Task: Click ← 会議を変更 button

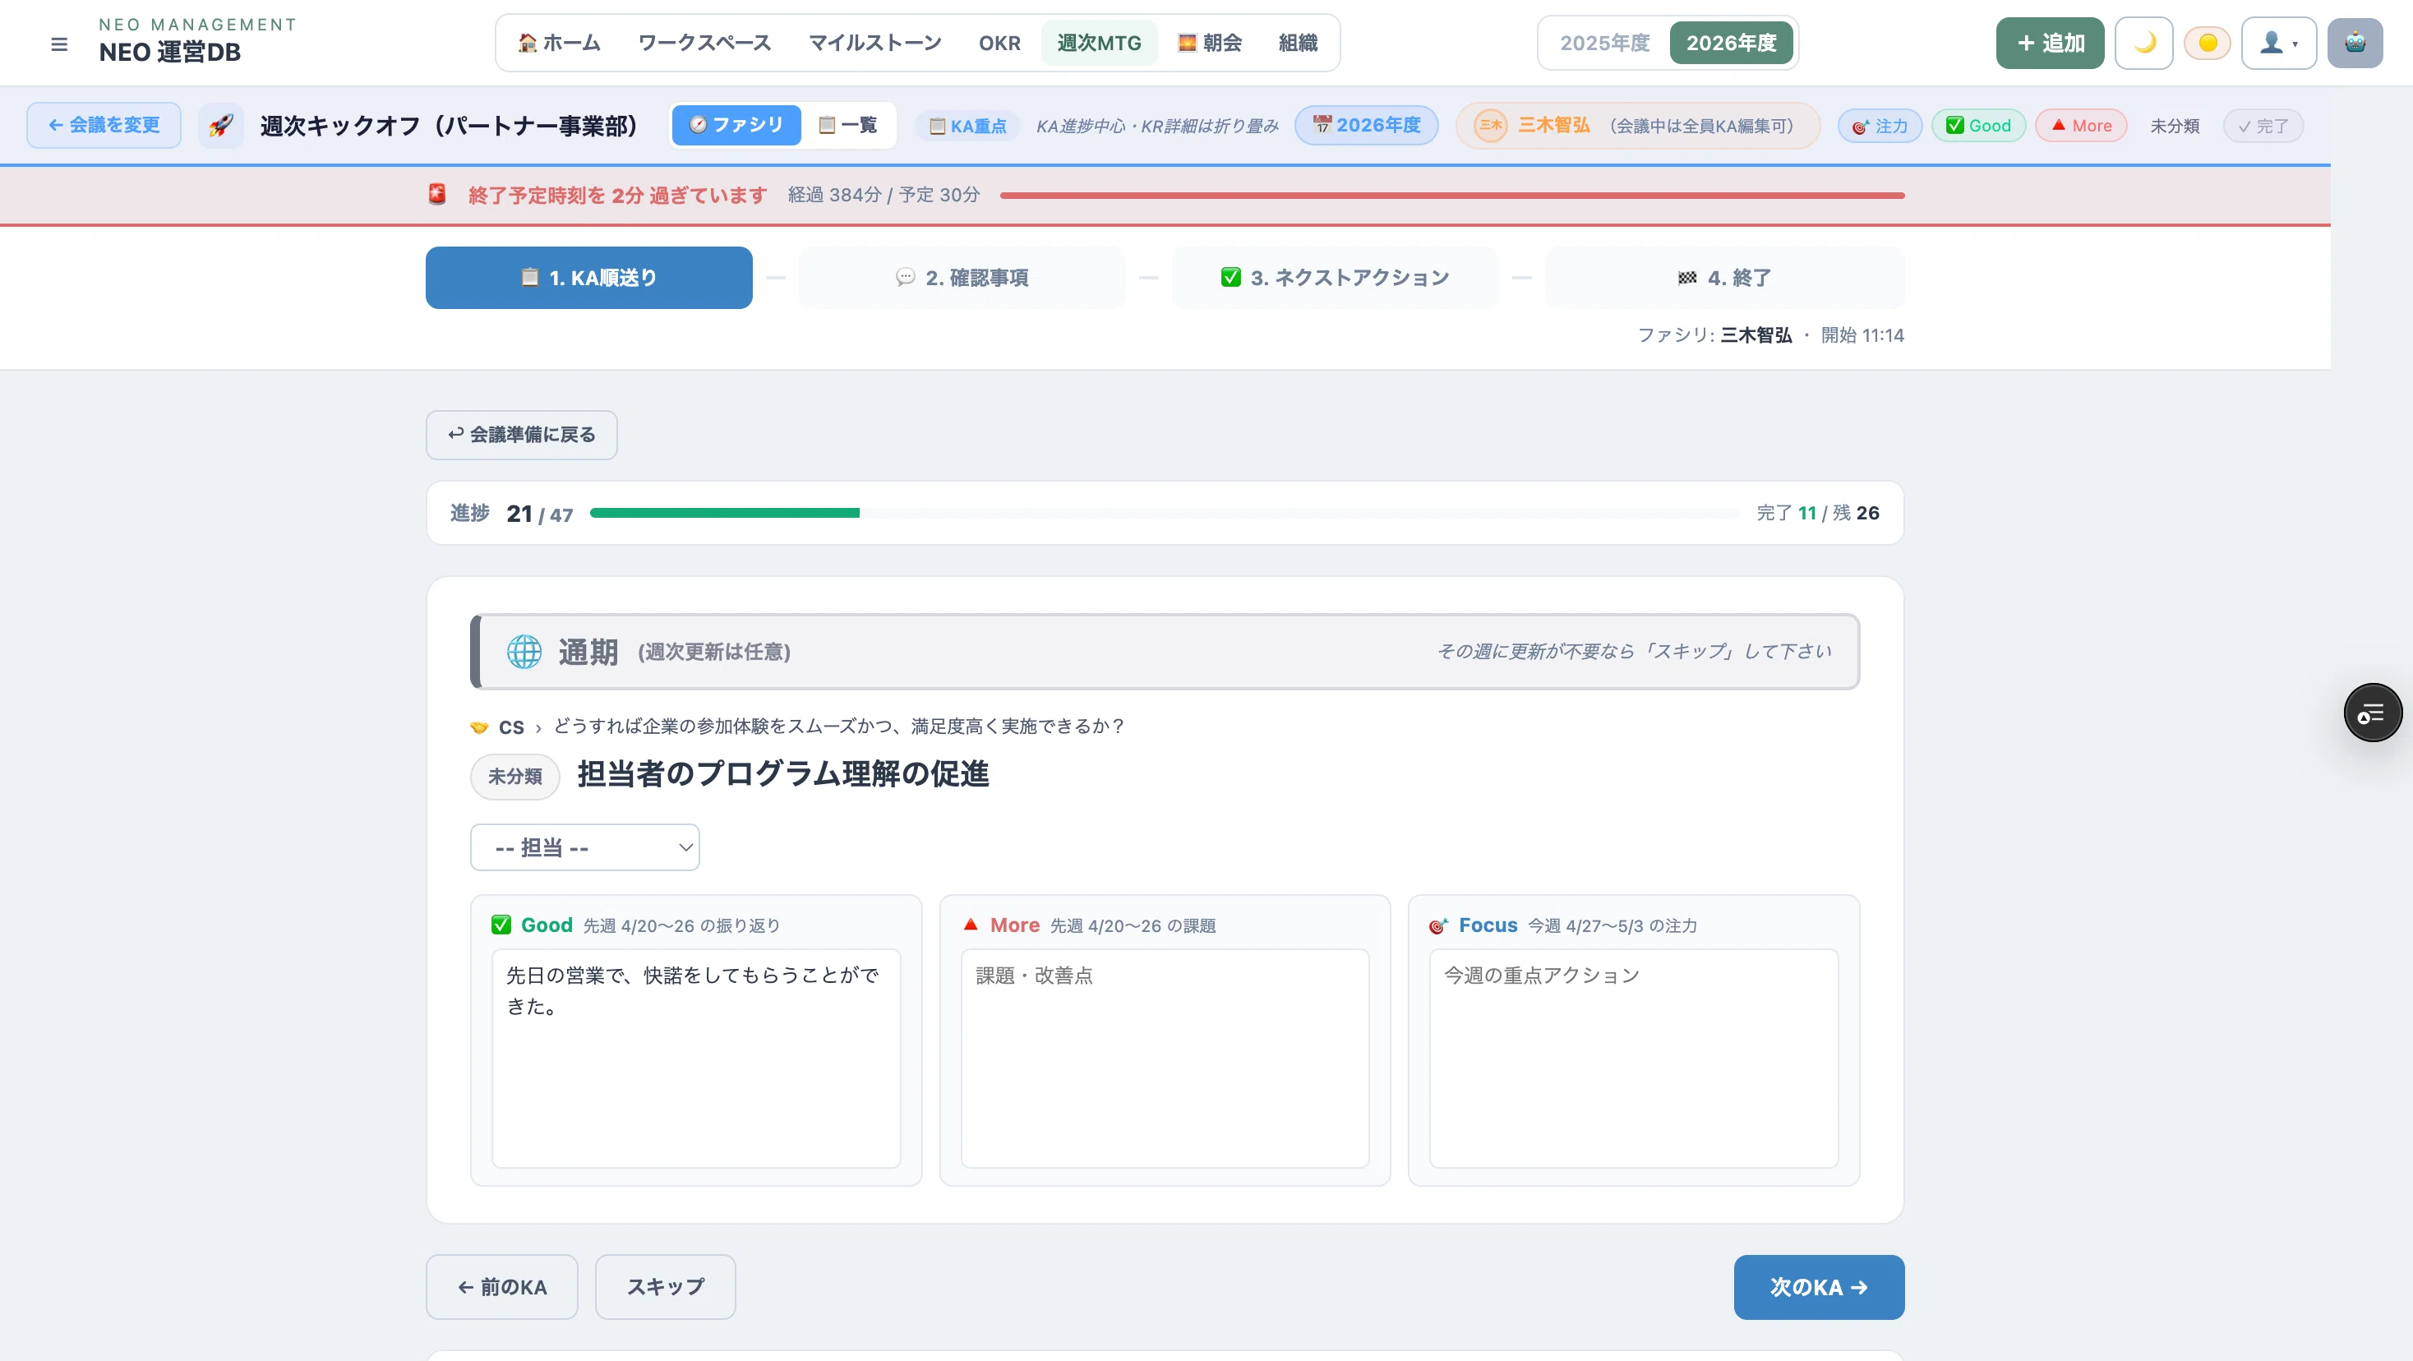Action: click(104, 126)
